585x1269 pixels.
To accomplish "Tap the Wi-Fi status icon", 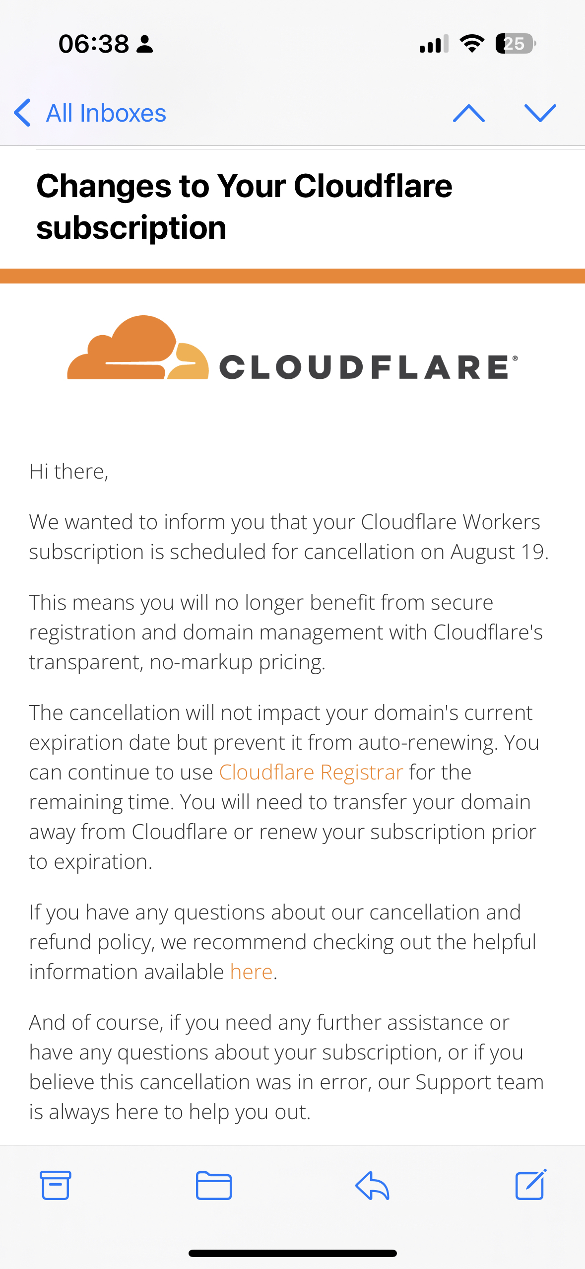I will pos(472,44).
